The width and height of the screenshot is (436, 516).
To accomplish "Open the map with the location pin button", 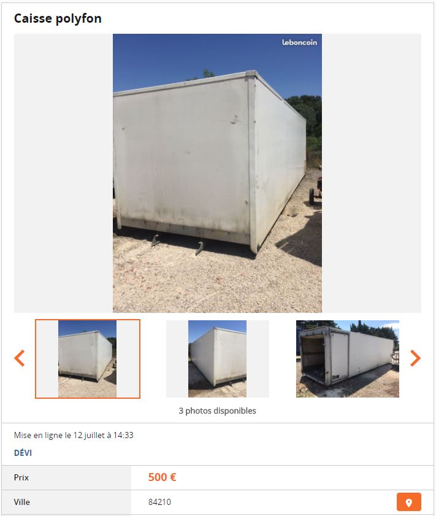I will point(408,502).
